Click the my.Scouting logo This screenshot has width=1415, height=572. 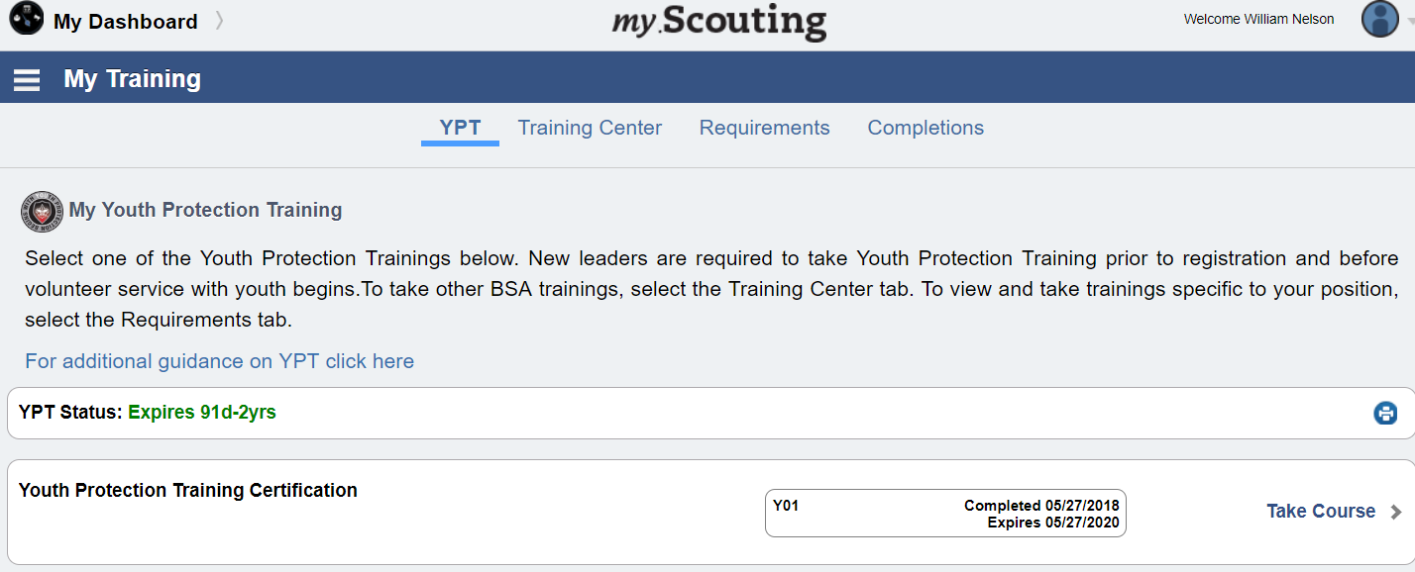click(x=719, y=22)
